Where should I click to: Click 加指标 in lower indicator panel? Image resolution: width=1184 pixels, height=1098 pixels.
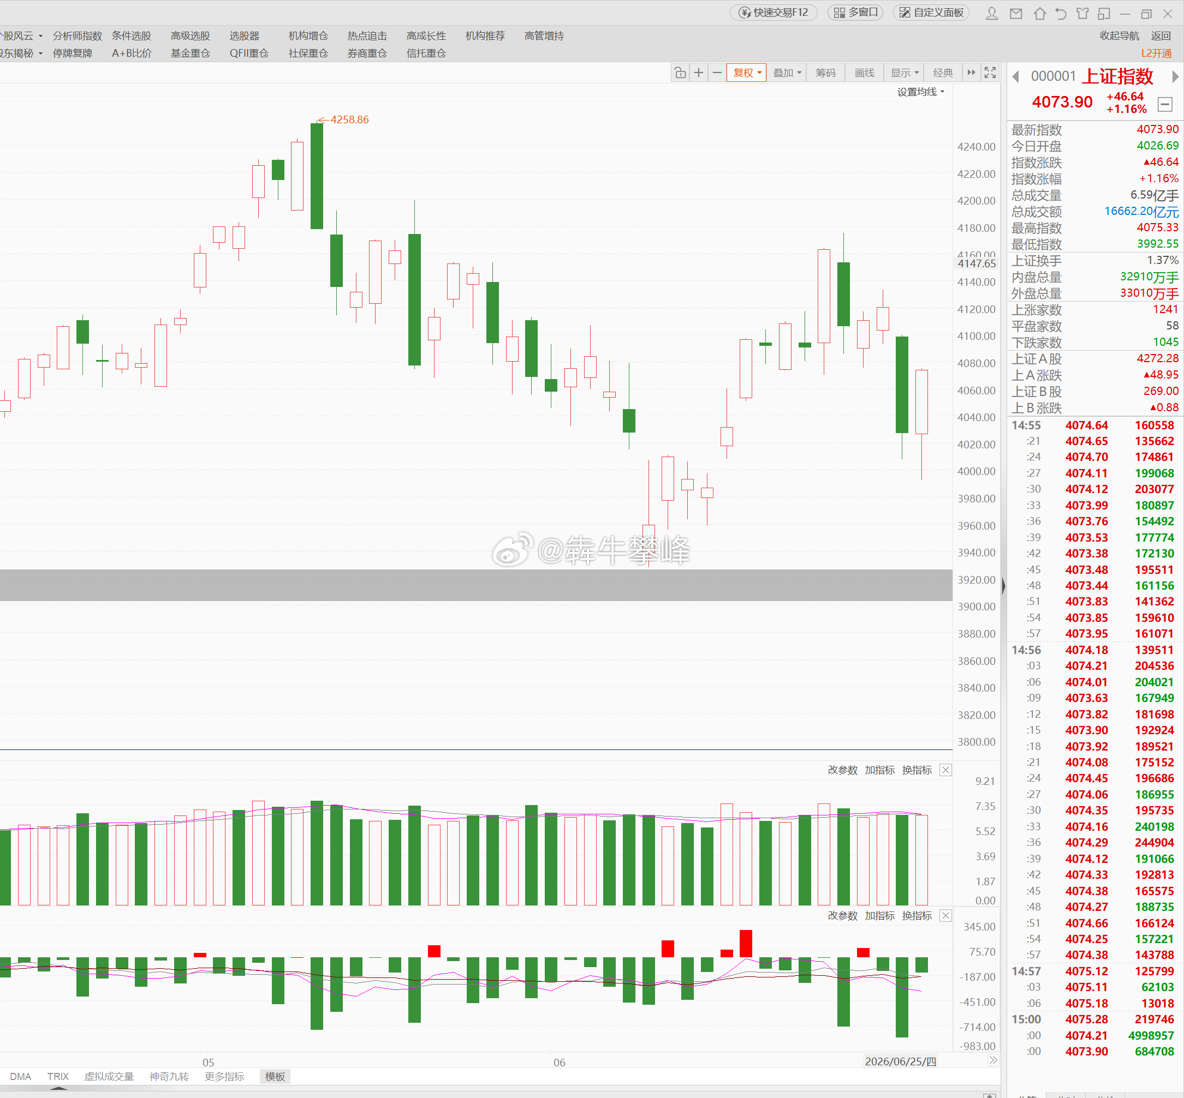879,915
